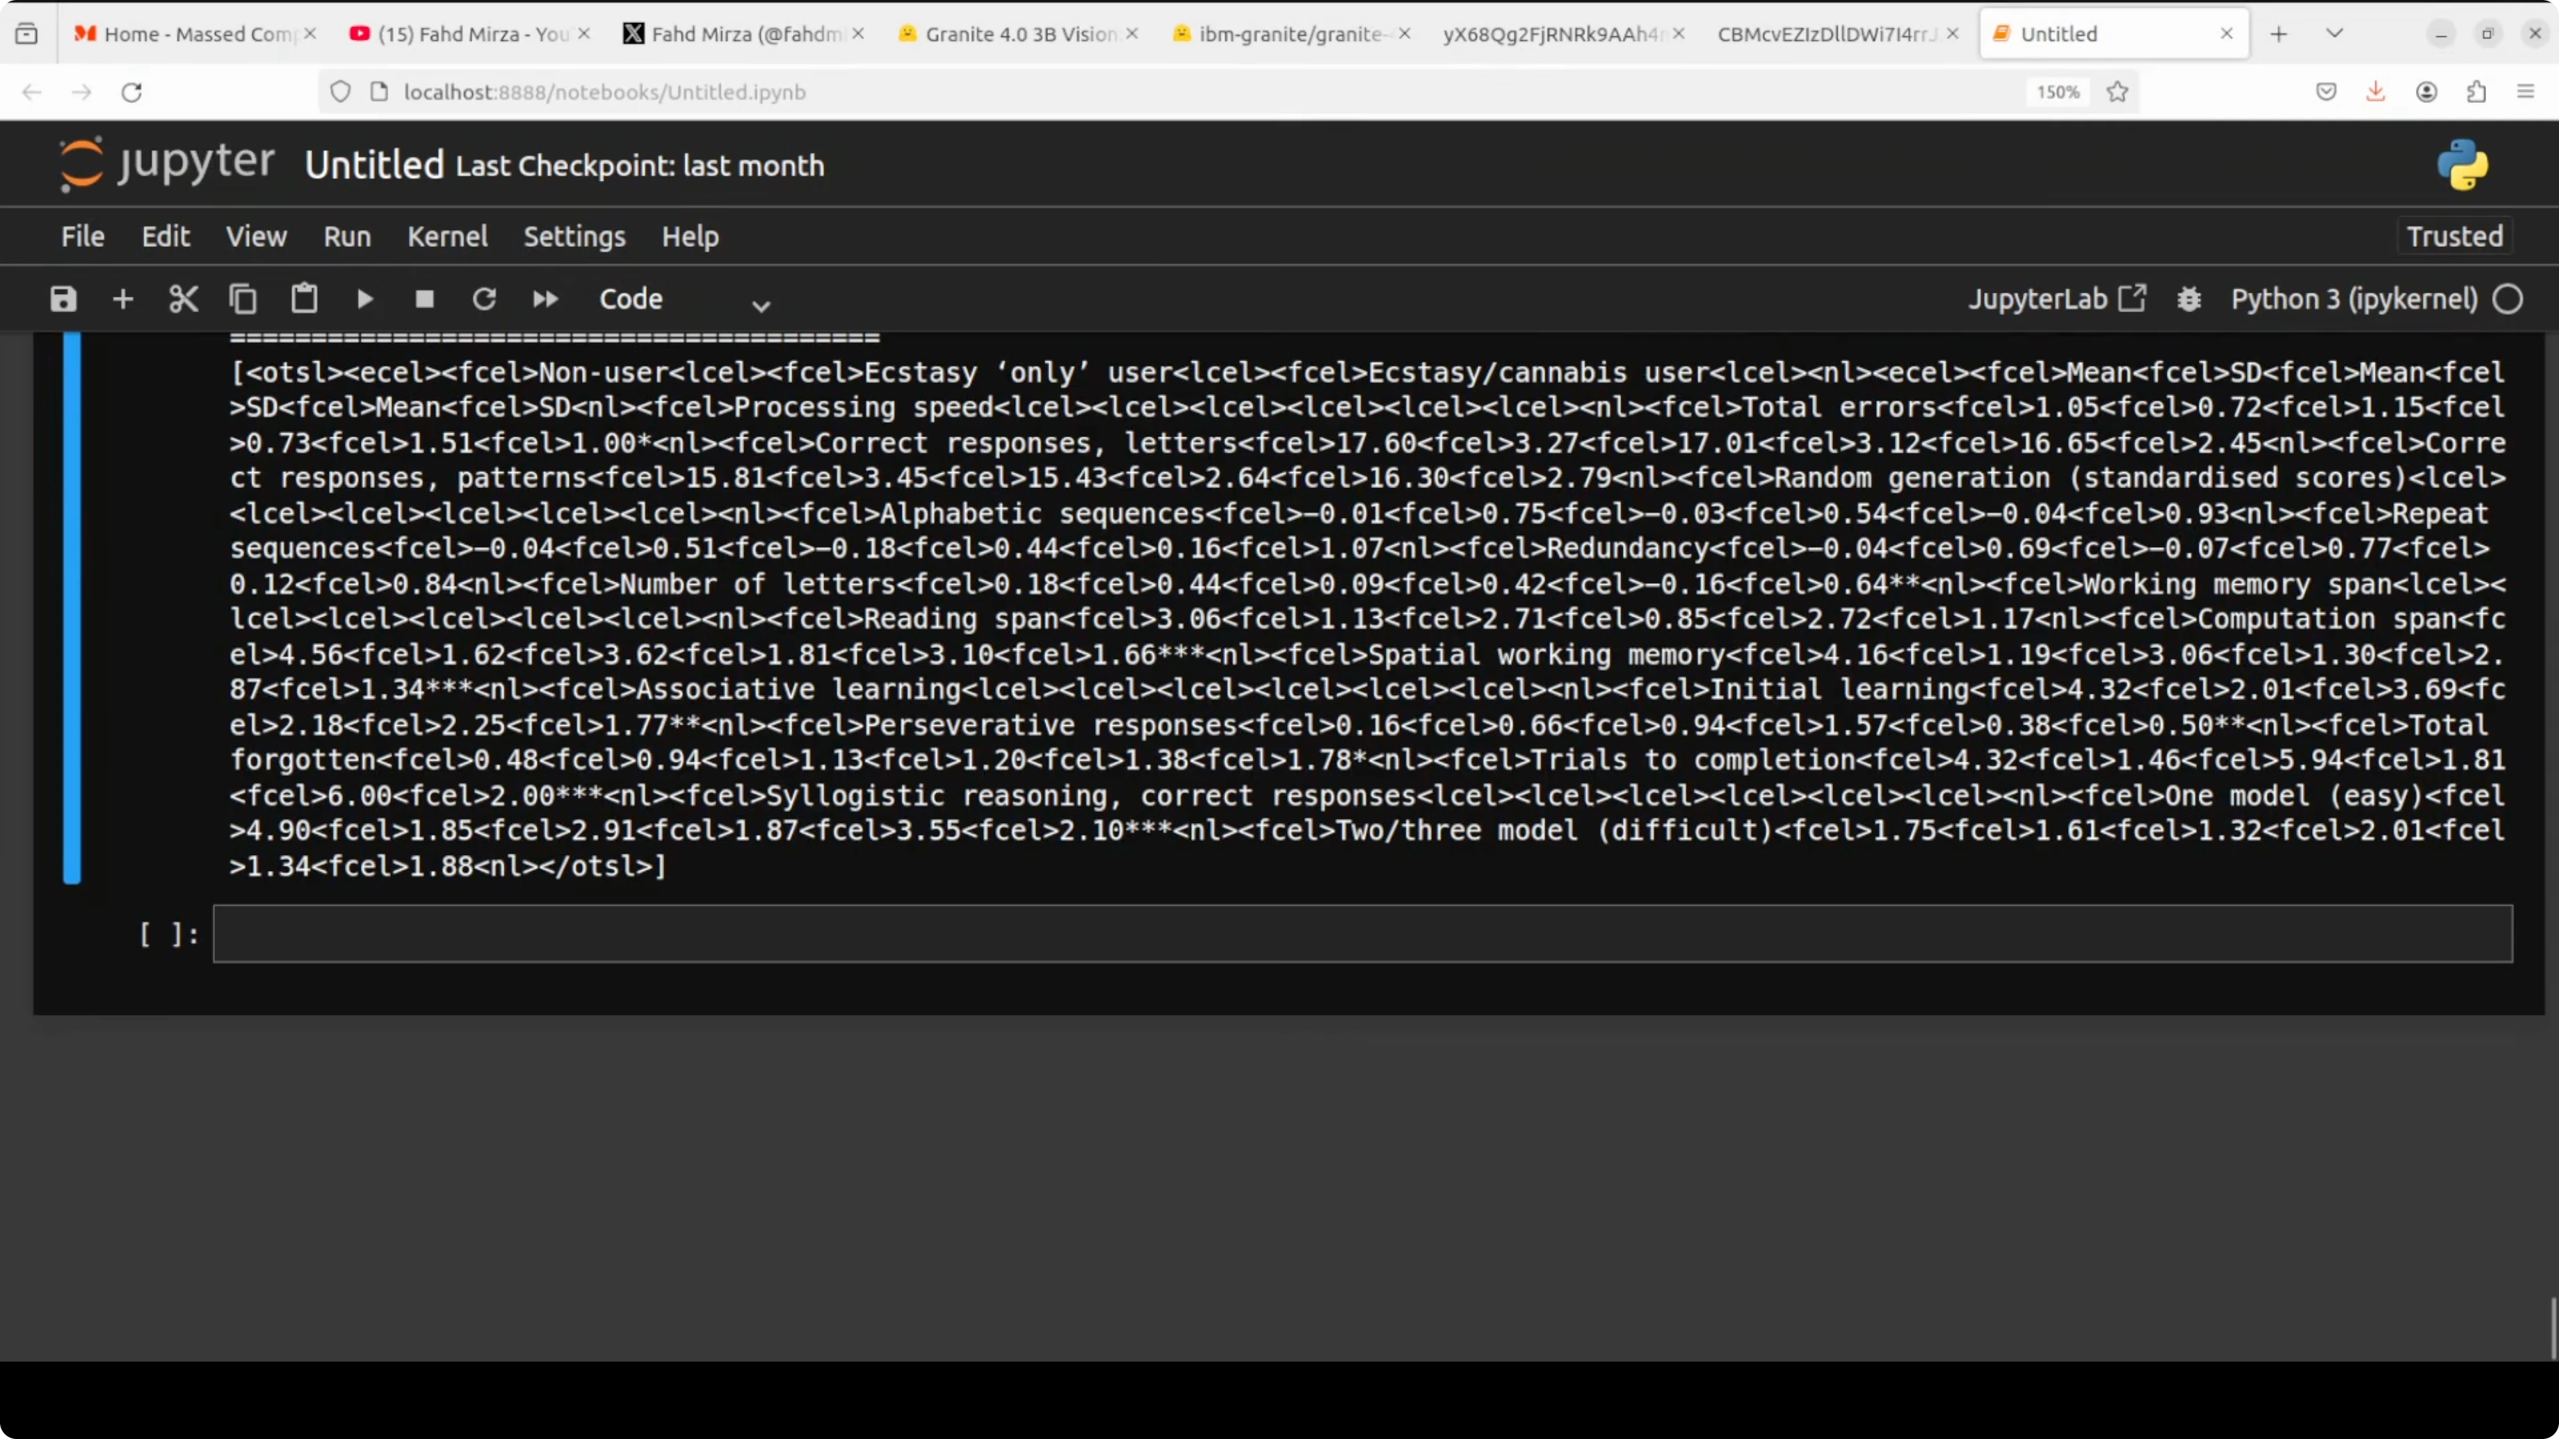
Task: Bookmark this page with the star icon
Action: (2117, 92)
